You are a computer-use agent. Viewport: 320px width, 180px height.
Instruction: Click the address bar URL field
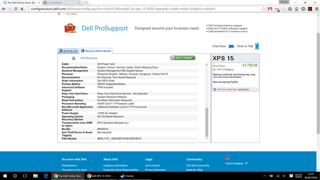[x=144, y=9]
